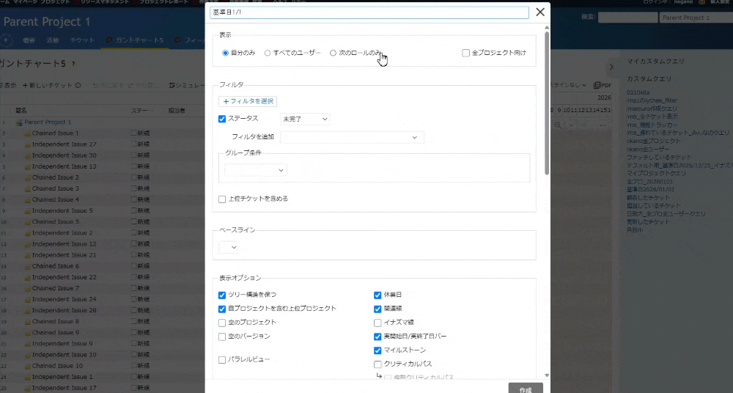Image resolution: width=733 pixels, height=393 pixels.
Task: Uncheck the 休業日 checkbox
Action: click(x=377, y=295)
